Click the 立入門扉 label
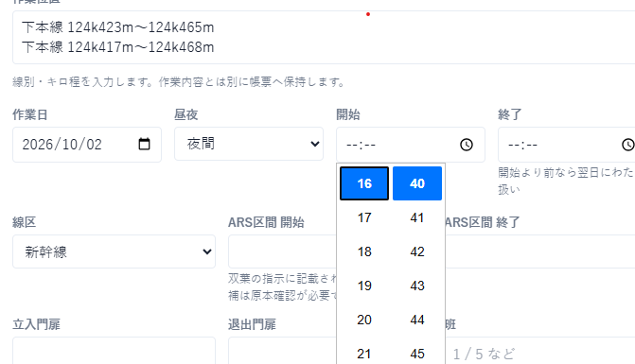 pos(37,324)
